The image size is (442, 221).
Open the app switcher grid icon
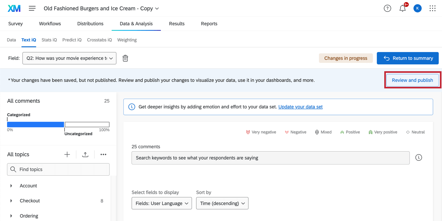[x=432, y=9]
